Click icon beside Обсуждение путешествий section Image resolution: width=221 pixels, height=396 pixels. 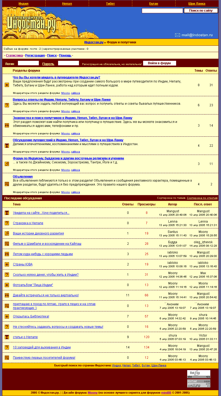(x=7, y=146)
